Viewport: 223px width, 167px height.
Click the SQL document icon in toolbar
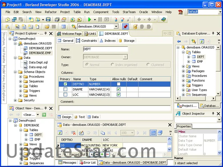pos(17,27)
